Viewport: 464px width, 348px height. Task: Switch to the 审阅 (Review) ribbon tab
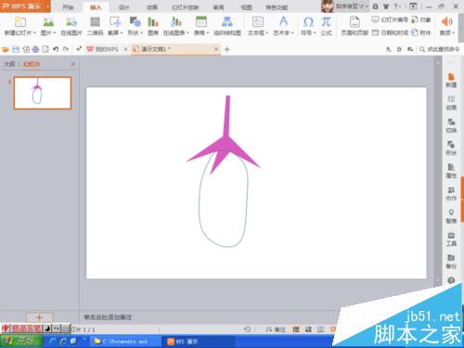(x=218, y=7)
